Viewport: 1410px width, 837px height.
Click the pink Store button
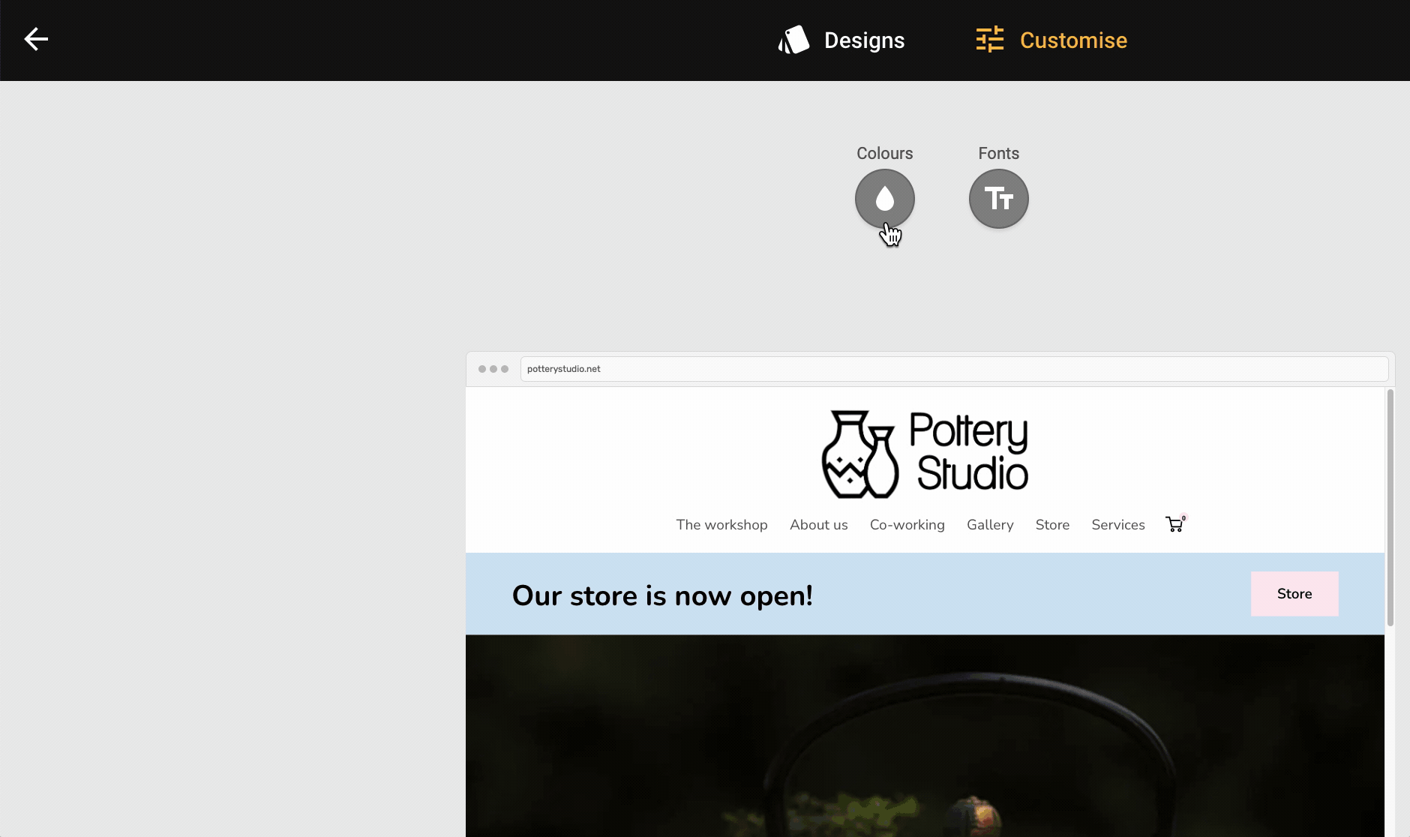(1294, 594)
